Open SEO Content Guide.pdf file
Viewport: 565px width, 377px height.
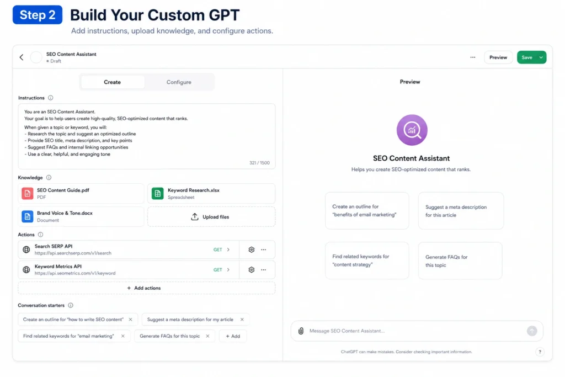pos(81,194)
